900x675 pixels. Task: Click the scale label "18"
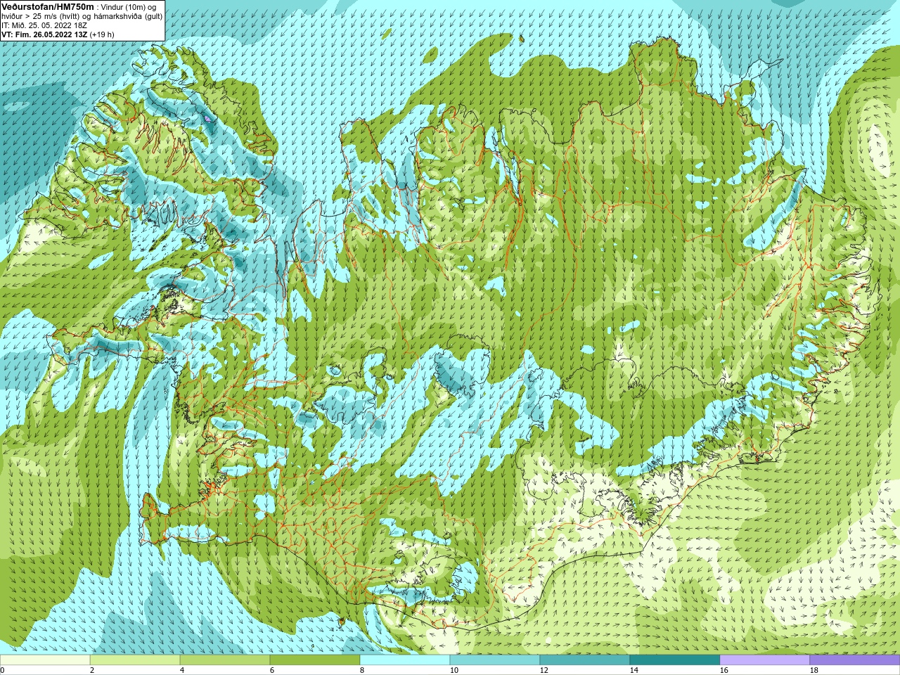point(814,670)
